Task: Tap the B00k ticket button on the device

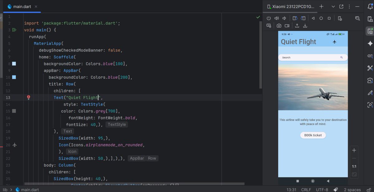Action: point(313,135)
